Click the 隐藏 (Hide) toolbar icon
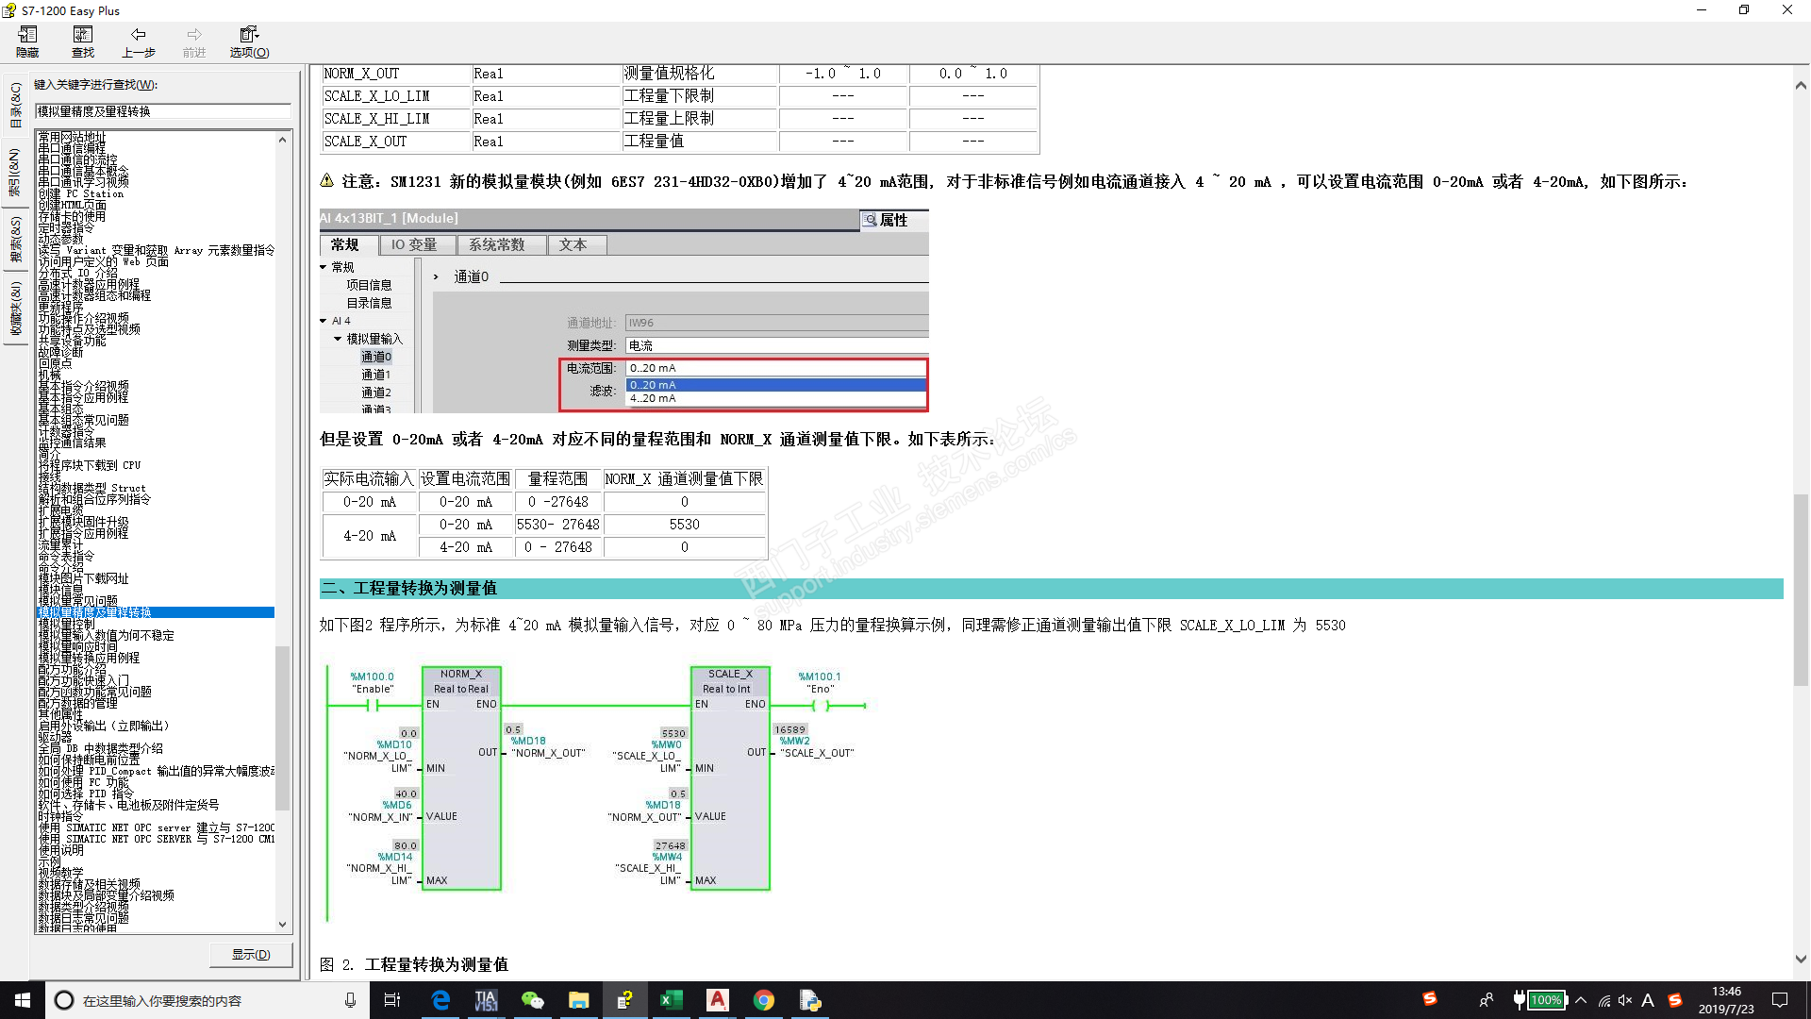The height and width of the screenshot is (1019, 1811). pos(27,42)
